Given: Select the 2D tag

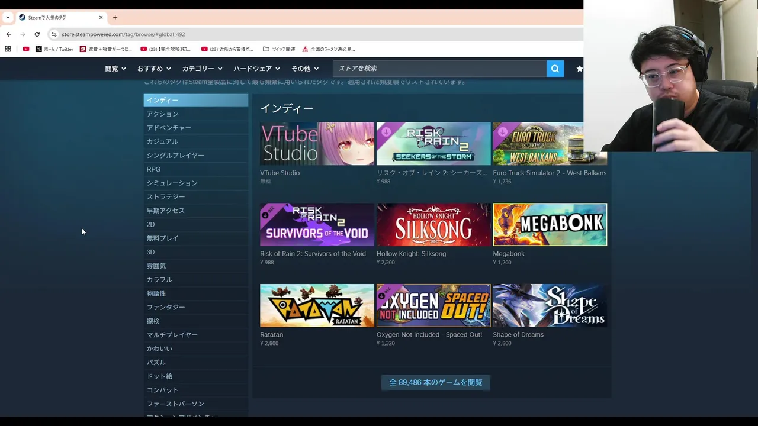Looking at the screenshot, I should [195, 224].
